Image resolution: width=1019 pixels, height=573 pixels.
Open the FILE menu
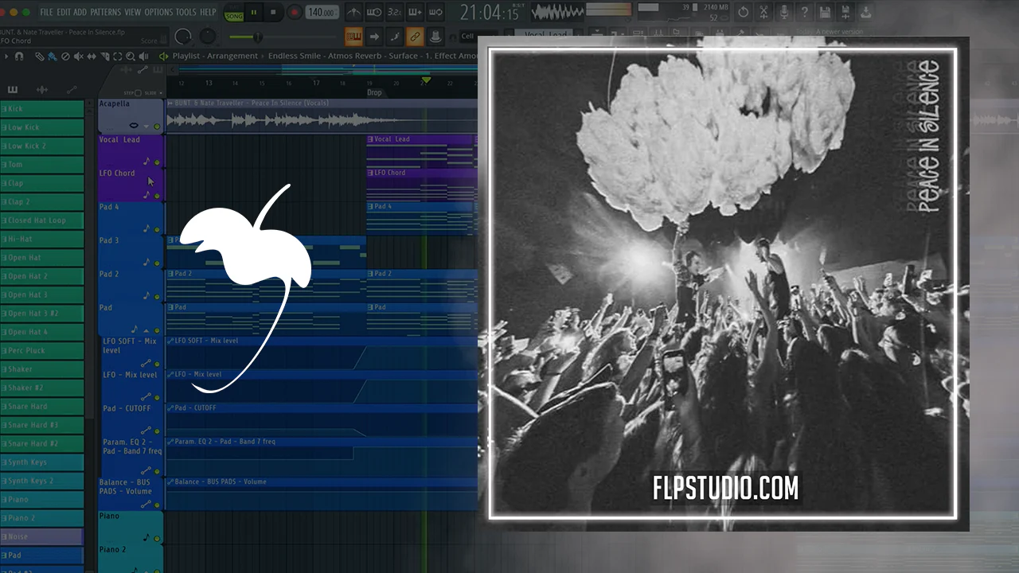coord(47,12)
